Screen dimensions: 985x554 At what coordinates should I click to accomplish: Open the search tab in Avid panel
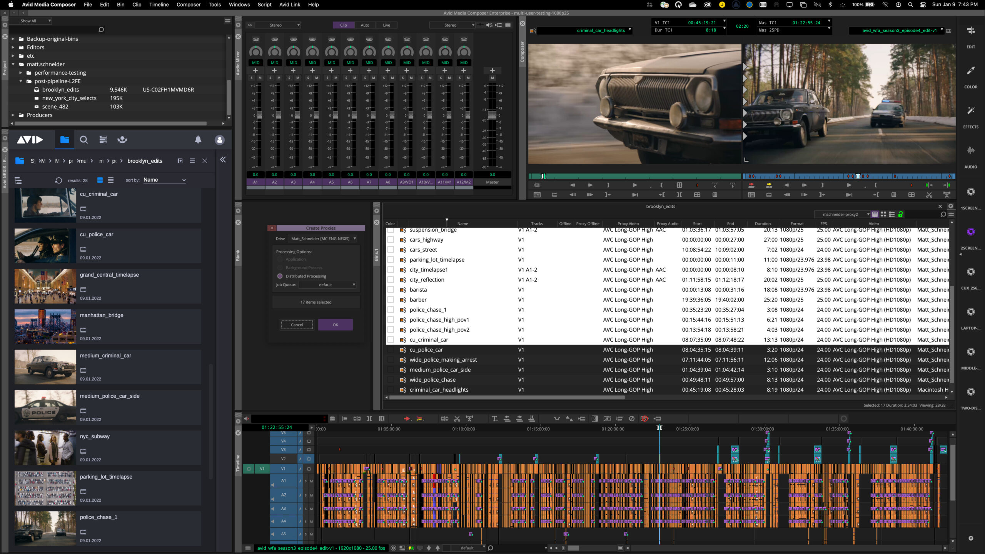click(83, 140)
